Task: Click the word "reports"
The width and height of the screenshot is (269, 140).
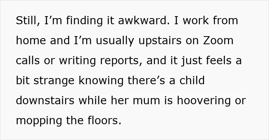Action: (121, 62)
